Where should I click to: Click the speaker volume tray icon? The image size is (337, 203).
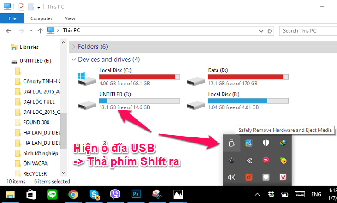click(x=231, y=178)
